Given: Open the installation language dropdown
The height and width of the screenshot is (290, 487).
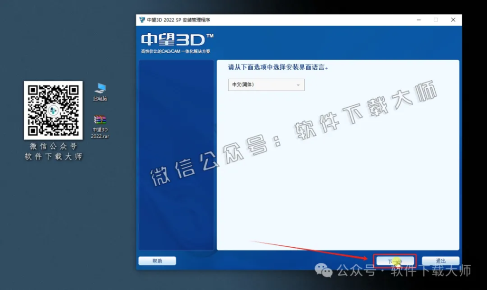Looking at the screenshot, I should tap(265, 84).
